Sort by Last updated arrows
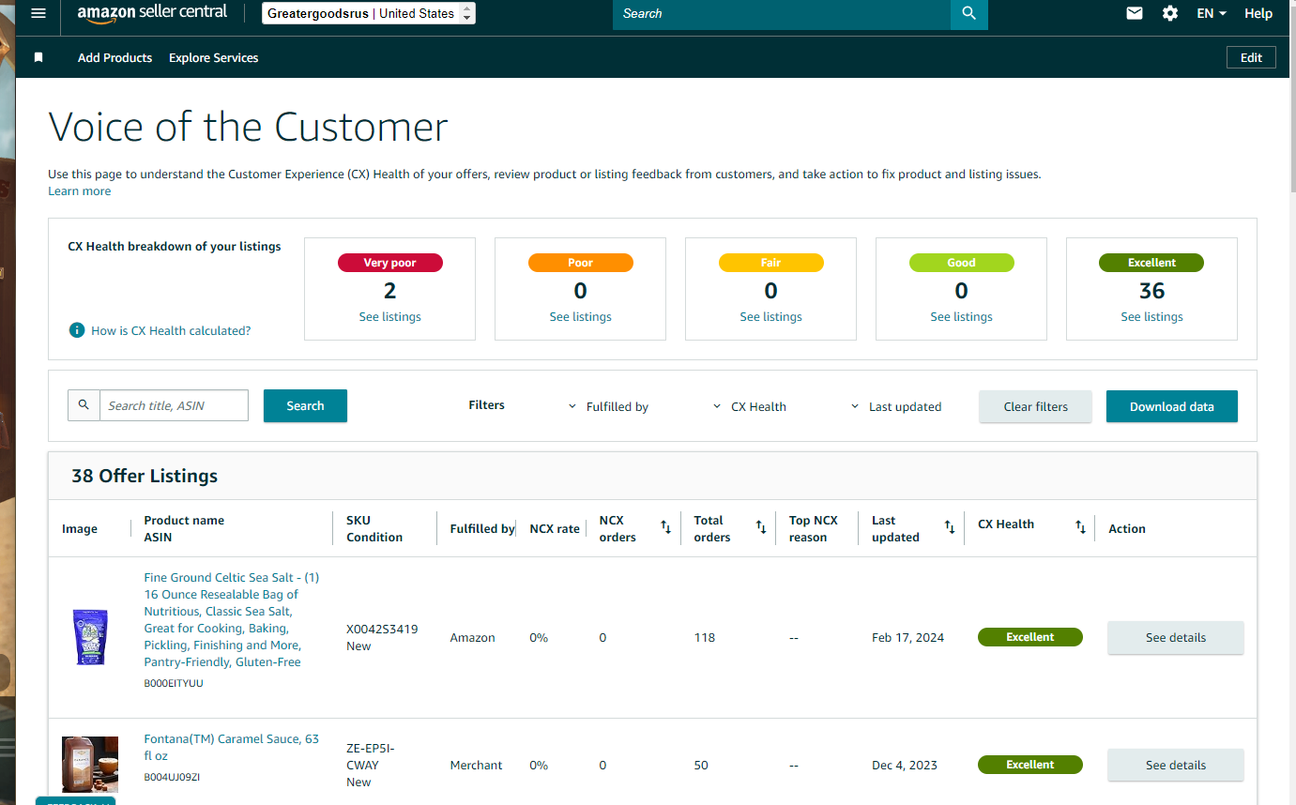 pos(950,528)
